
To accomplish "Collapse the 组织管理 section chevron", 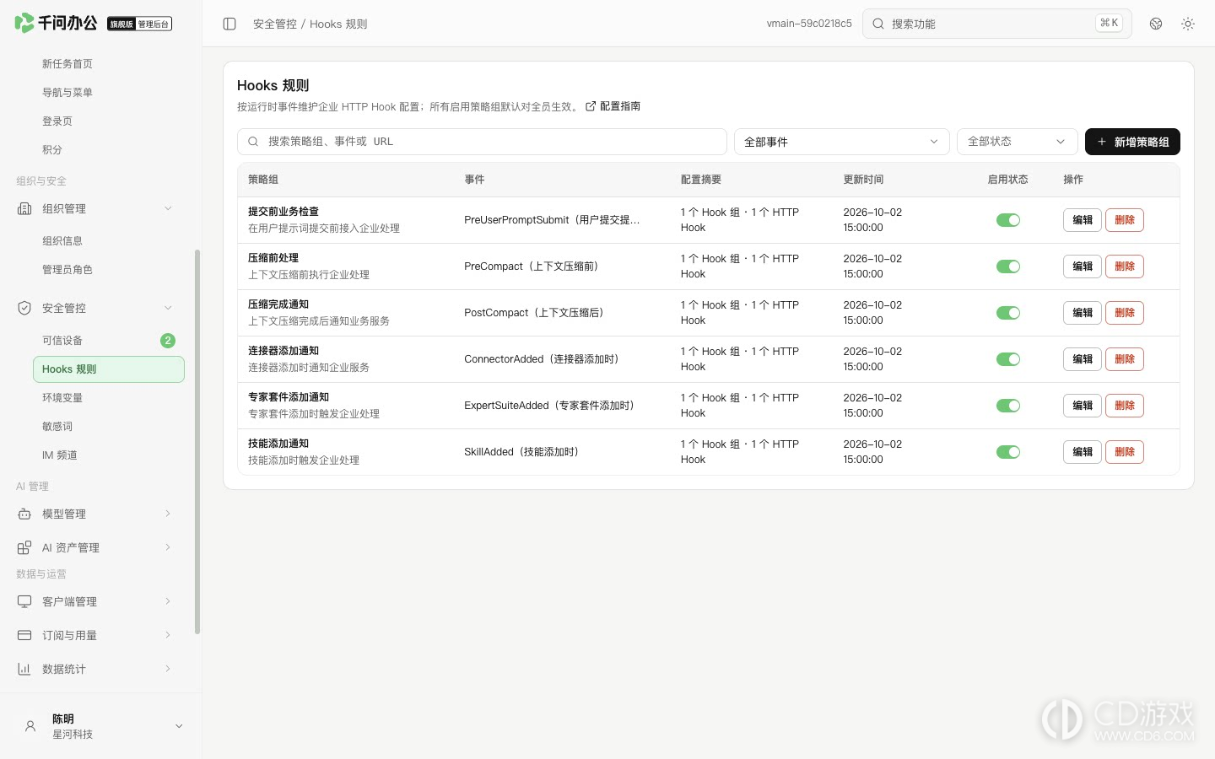I will point(168,208).
